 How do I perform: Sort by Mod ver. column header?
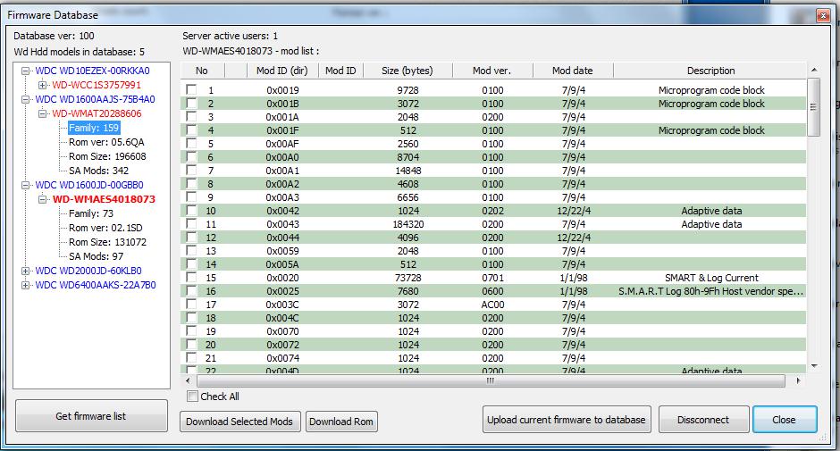tap(492, 71)
